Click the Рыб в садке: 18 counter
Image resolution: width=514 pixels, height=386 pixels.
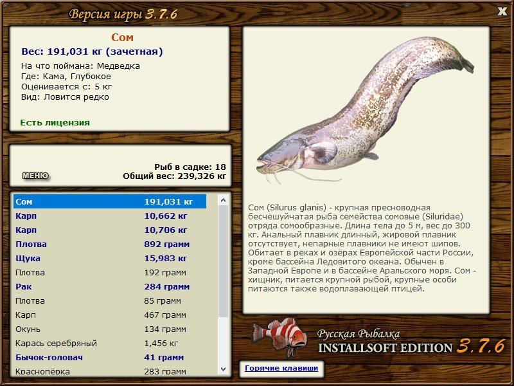190,167
